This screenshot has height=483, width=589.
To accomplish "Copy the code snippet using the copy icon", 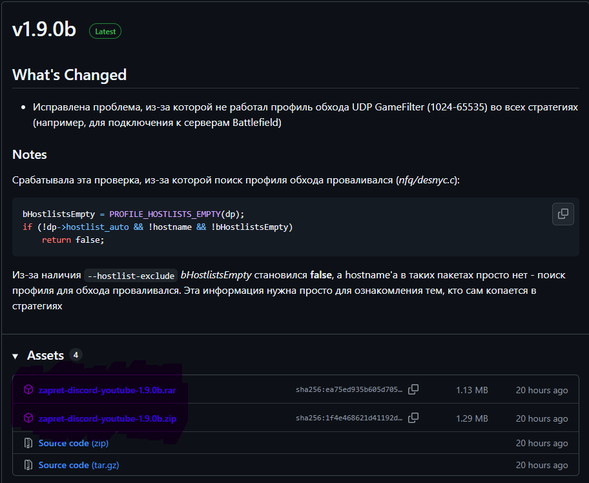I will pyautogui.click(x=563, y=214).
